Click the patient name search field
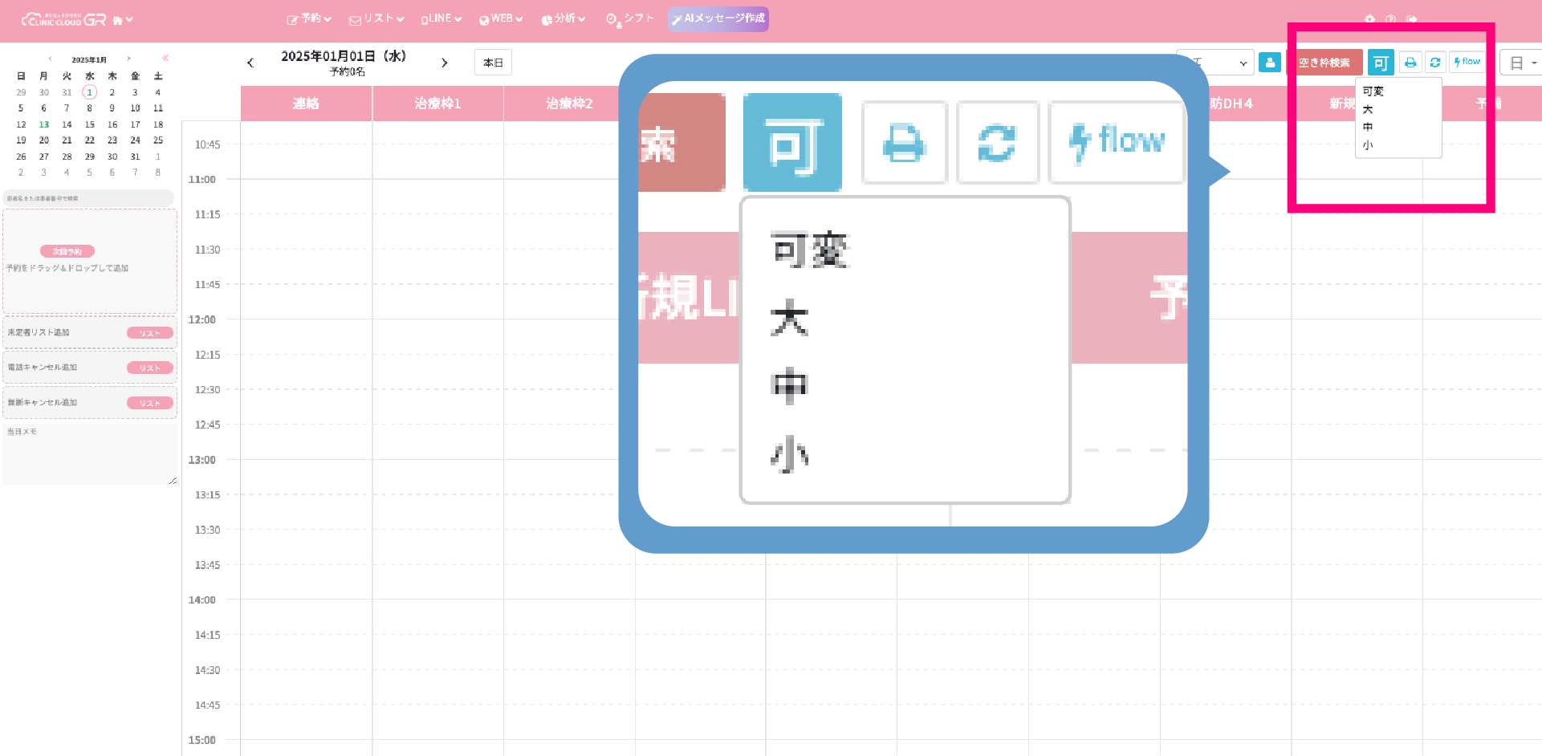1542x756 pixels. (x=88, y=198)
